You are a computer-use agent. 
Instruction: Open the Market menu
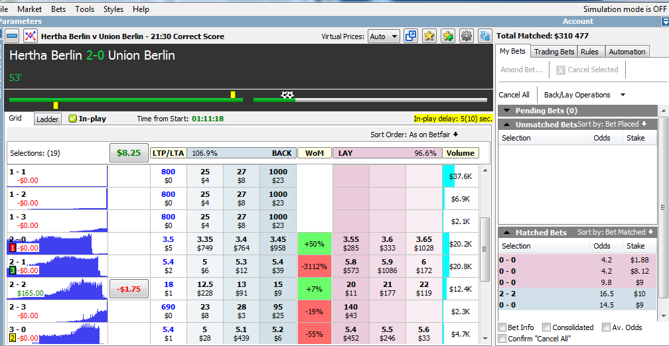coord(29,9)
